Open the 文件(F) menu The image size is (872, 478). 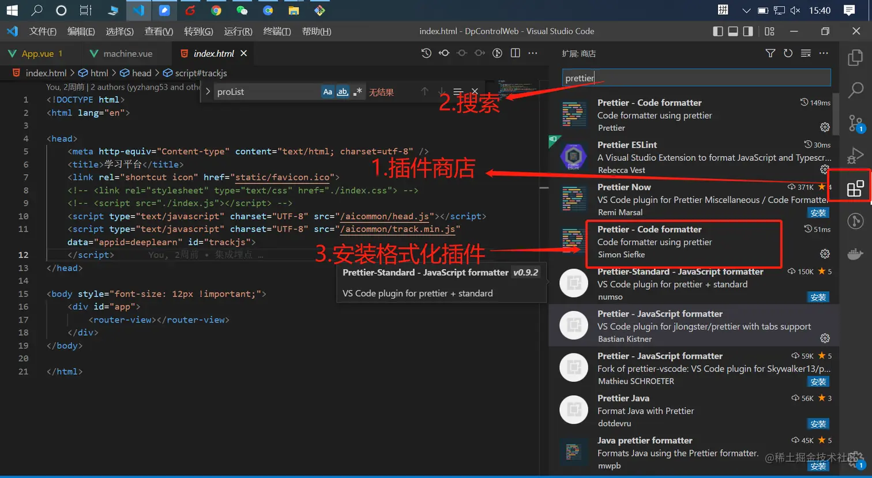43,31
